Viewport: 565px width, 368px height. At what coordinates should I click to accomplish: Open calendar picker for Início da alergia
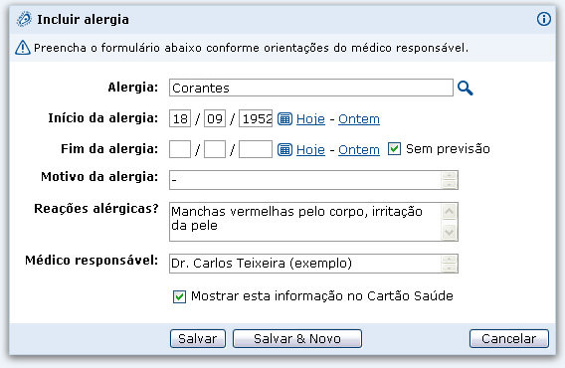coord(284,118)
